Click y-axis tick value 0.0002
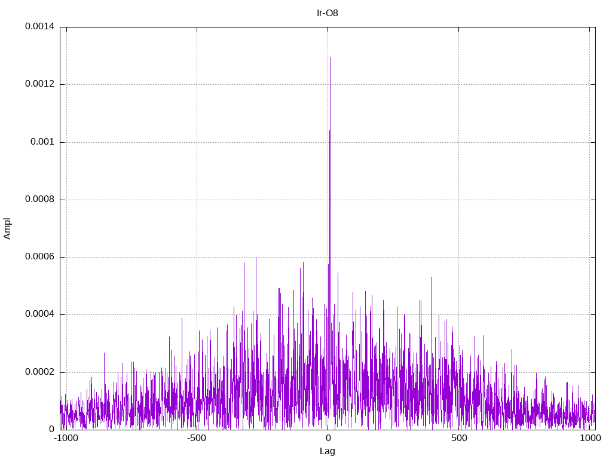This screenshot has height=459, width=612. [40, 372]
